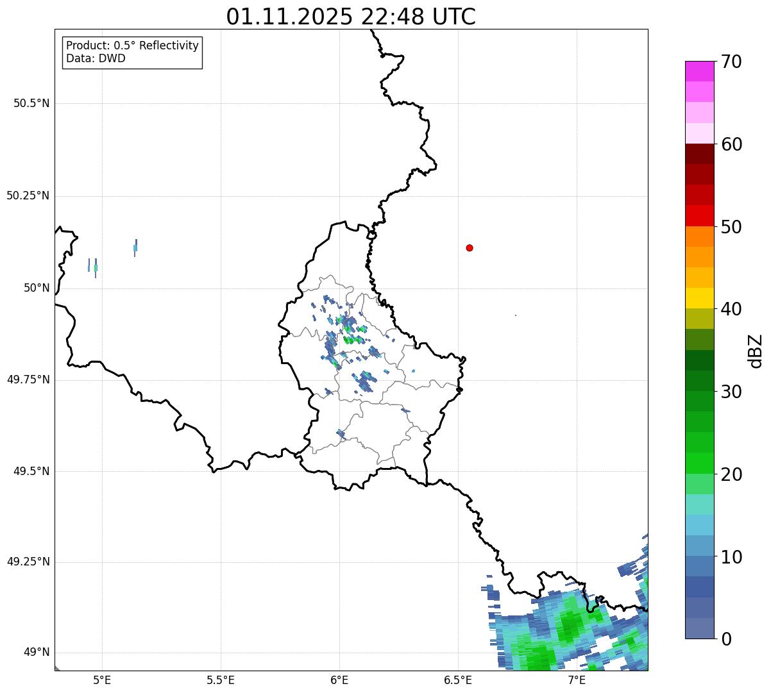This screenshot has height=693, width=771.
Task: Click the "Product: 0.5° Reflectivity" label
Action: point(133,46)
